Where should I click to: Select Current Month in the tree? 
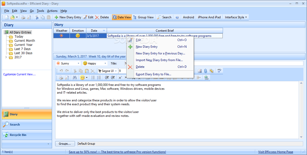(25, 41)
